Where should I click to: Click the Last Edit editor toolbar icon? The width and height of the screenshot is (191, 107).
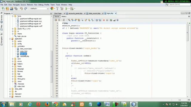coord(56,20)
